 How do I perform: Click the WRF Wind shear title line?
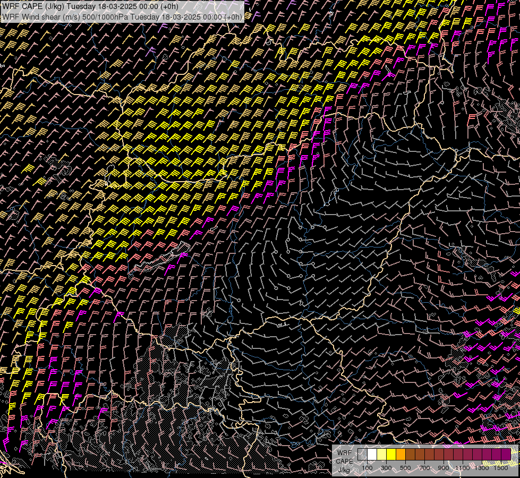(x=122, y=17)
